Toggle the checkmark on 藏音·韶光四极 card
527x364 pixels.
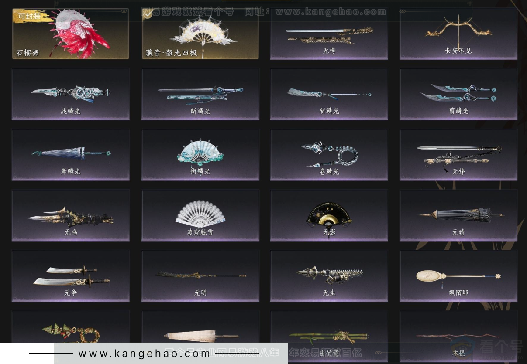pos(148,14)
